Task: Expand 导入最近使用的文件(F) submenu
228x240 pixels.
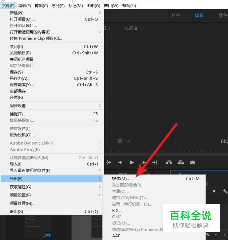Action: coord(52,170)
